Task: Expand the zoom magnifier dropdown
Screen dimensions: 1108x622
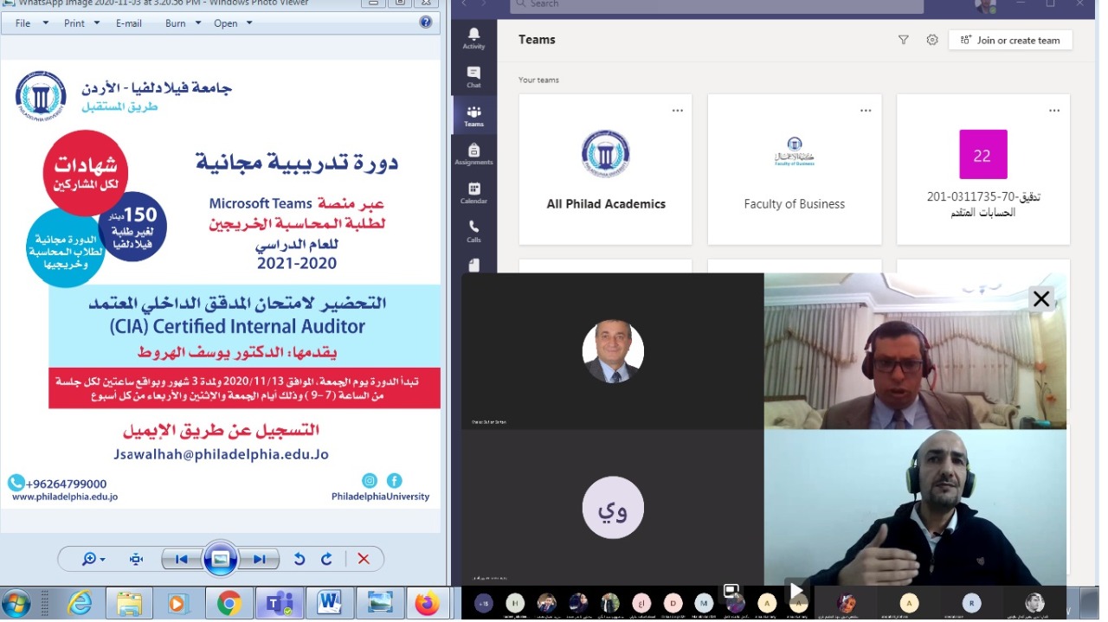Action: click(x=93, y=560)
